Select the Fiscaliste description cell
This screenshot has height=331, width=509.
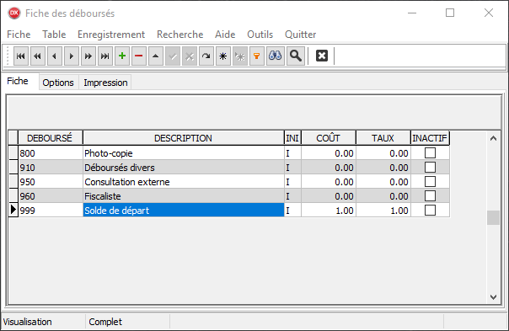(x=184, y=196)
